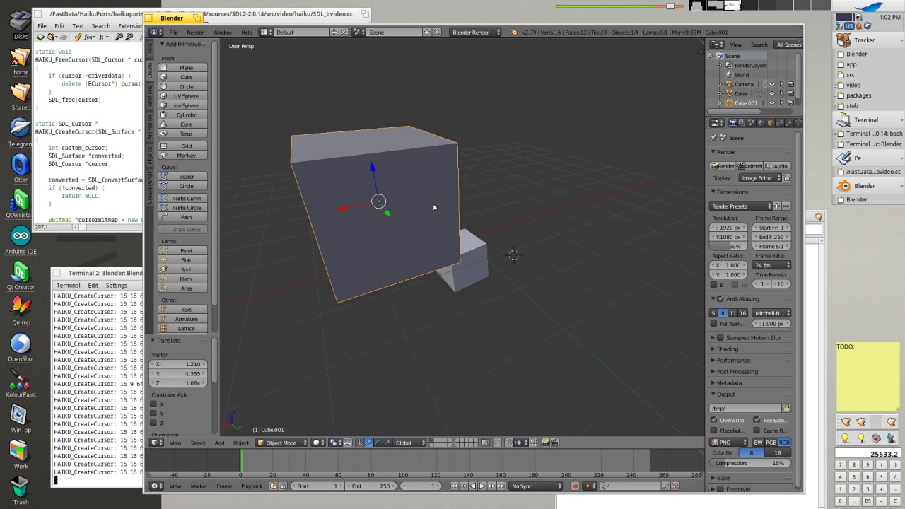Open the Arduino IDE desktop icon
905x509 pixels.
tap(21, 240)
